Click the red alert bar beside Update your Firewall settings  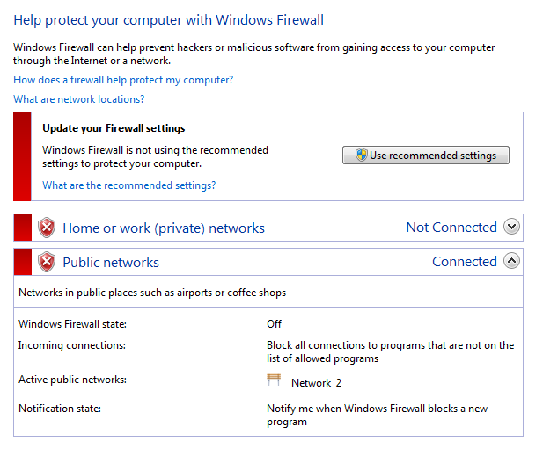[22, 156]
